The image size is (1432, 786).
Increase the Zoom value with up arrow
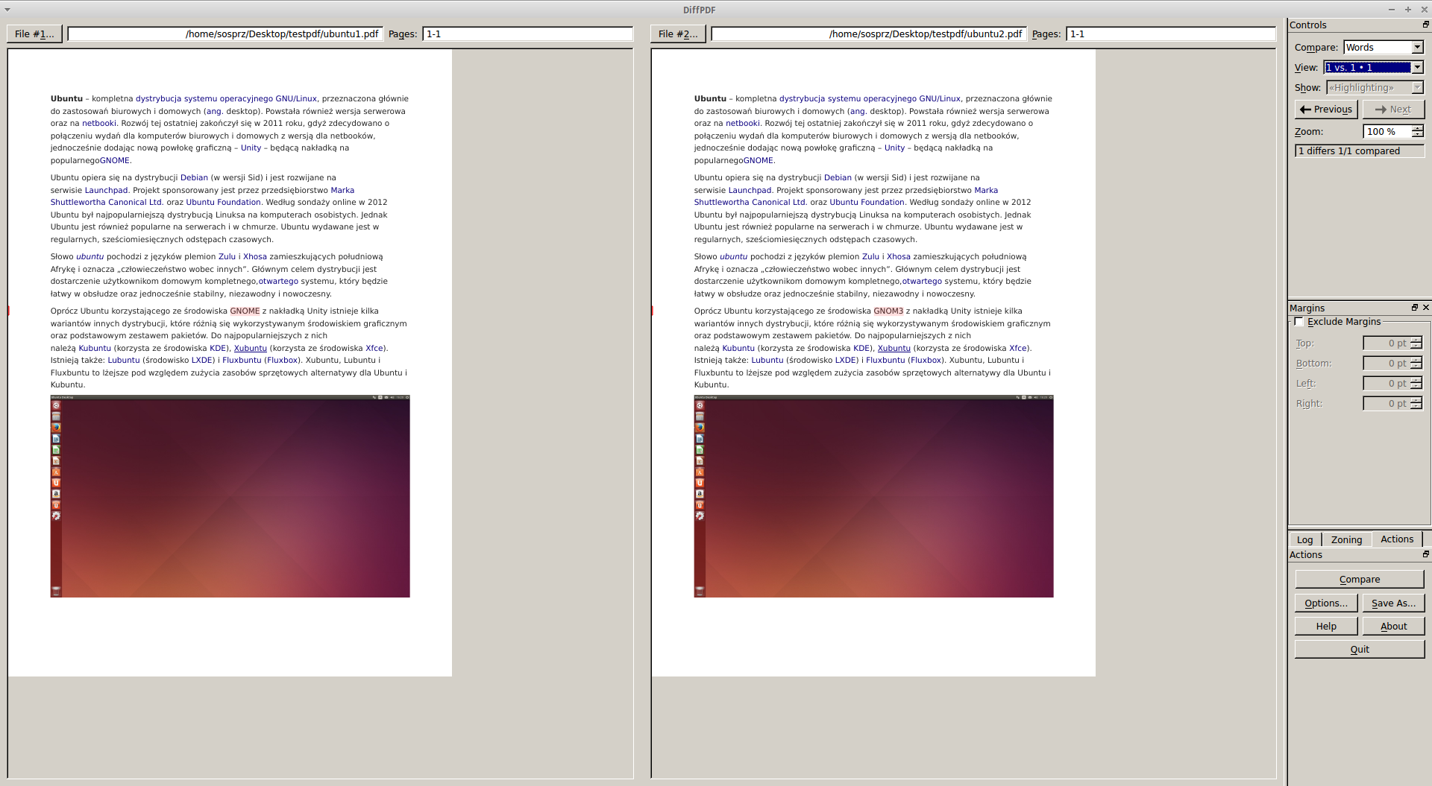click(1417, 128)
